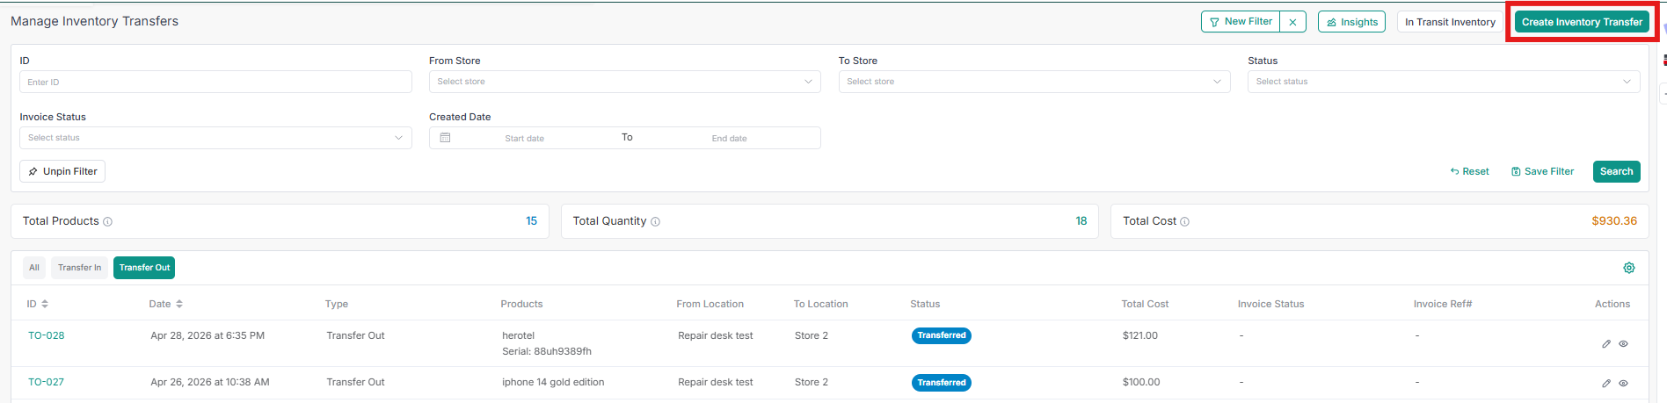Select the All tab
Screen dimensions: 1667x403
point(34,268)
